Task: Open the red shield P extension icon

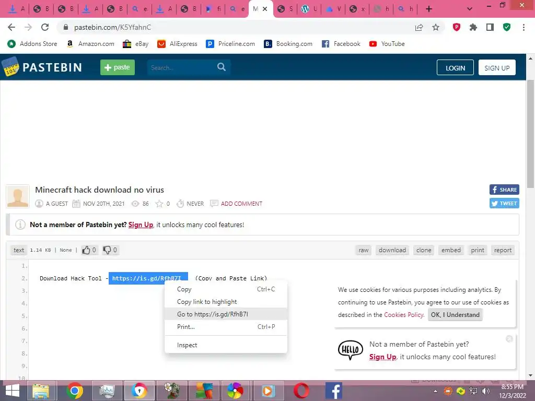Action: [x=457, y=27]
